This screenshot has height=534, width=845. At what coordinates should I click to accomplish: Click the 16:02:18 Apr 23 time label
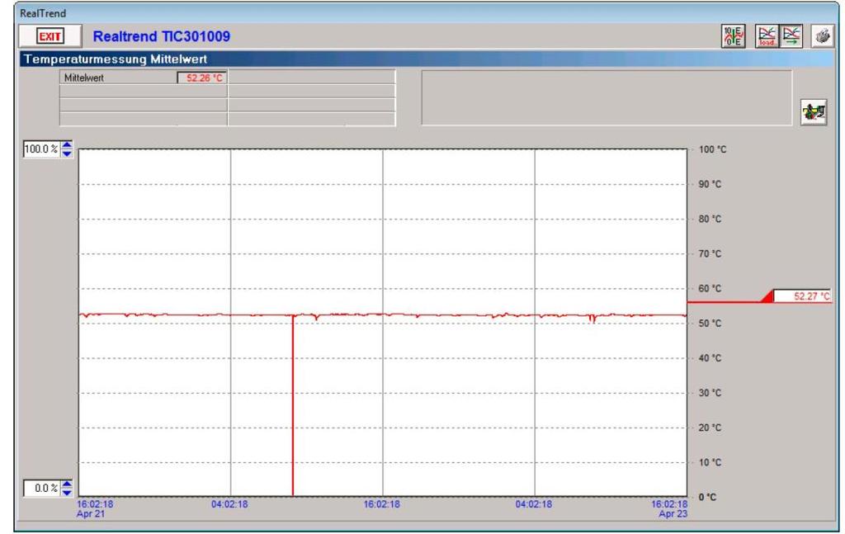(x=669, y=508)
